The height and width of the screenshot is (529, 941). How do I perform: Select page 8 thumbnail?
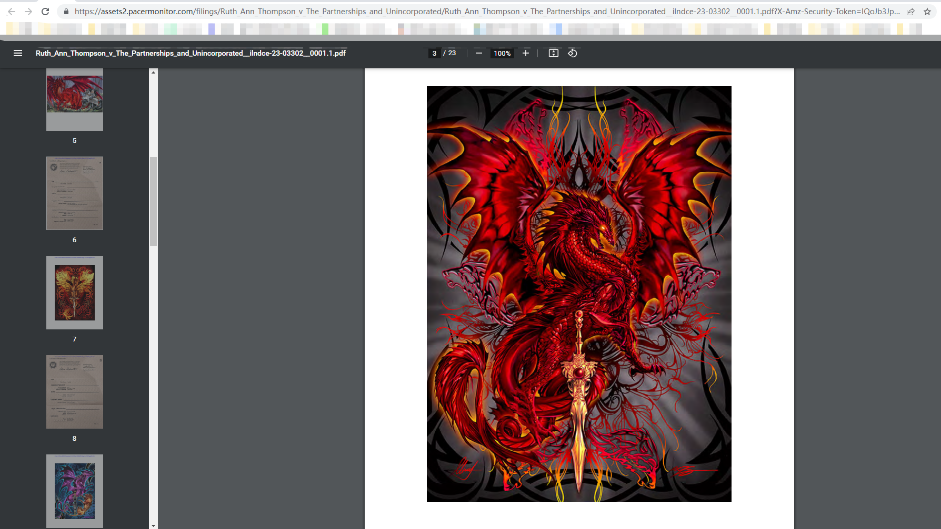75,392
